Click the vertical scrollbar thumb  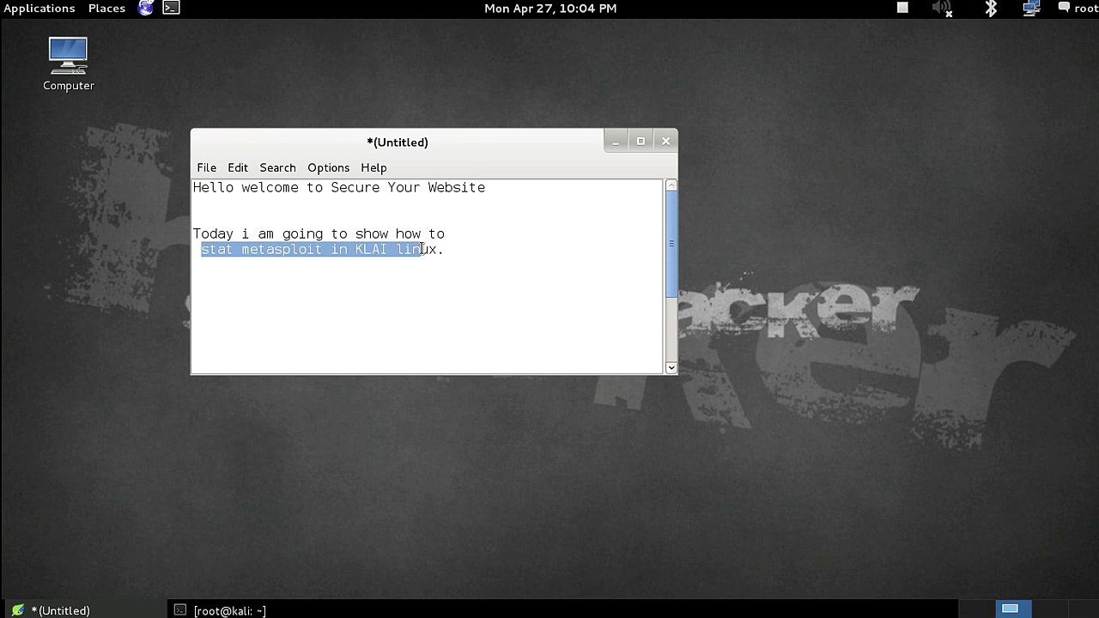(x=671, y=244)
